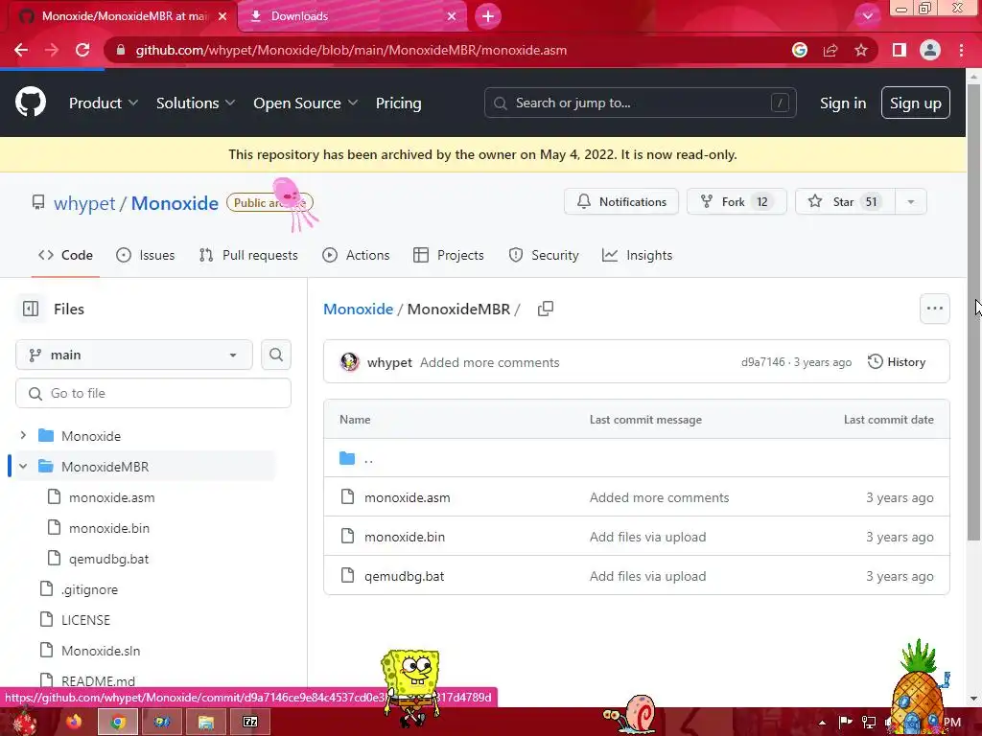Select .gitignore in the file tree
Viewport: 982px width, 736px height.
click(89, 589)
